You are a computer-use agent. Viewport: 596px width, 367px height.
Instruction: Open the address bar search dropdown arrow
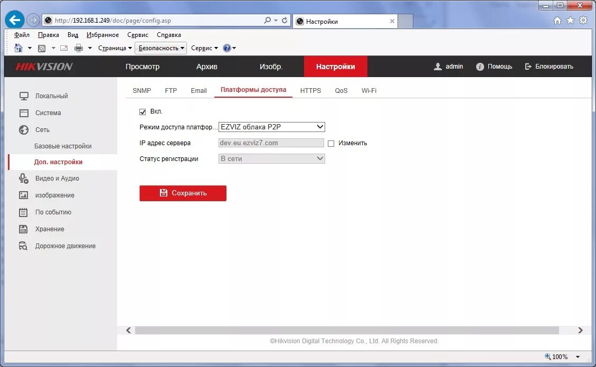pyautogui.click(x=276, y=20)
